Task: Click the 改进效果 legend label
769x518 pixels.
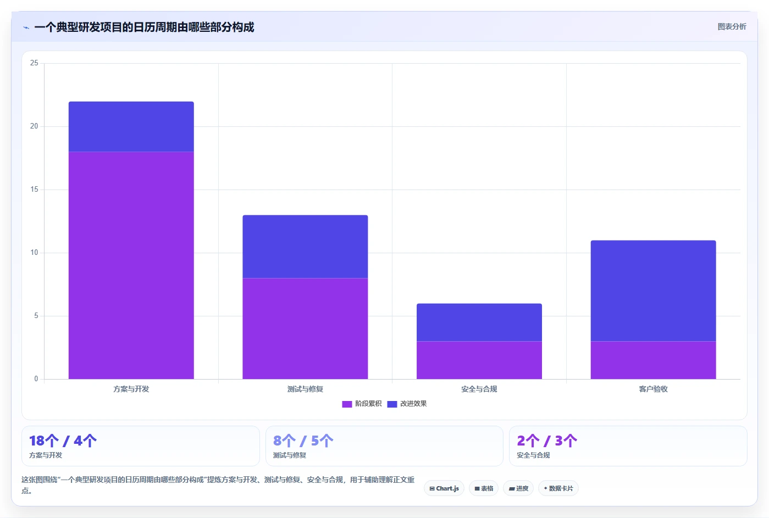Action: tap(413, 404)
